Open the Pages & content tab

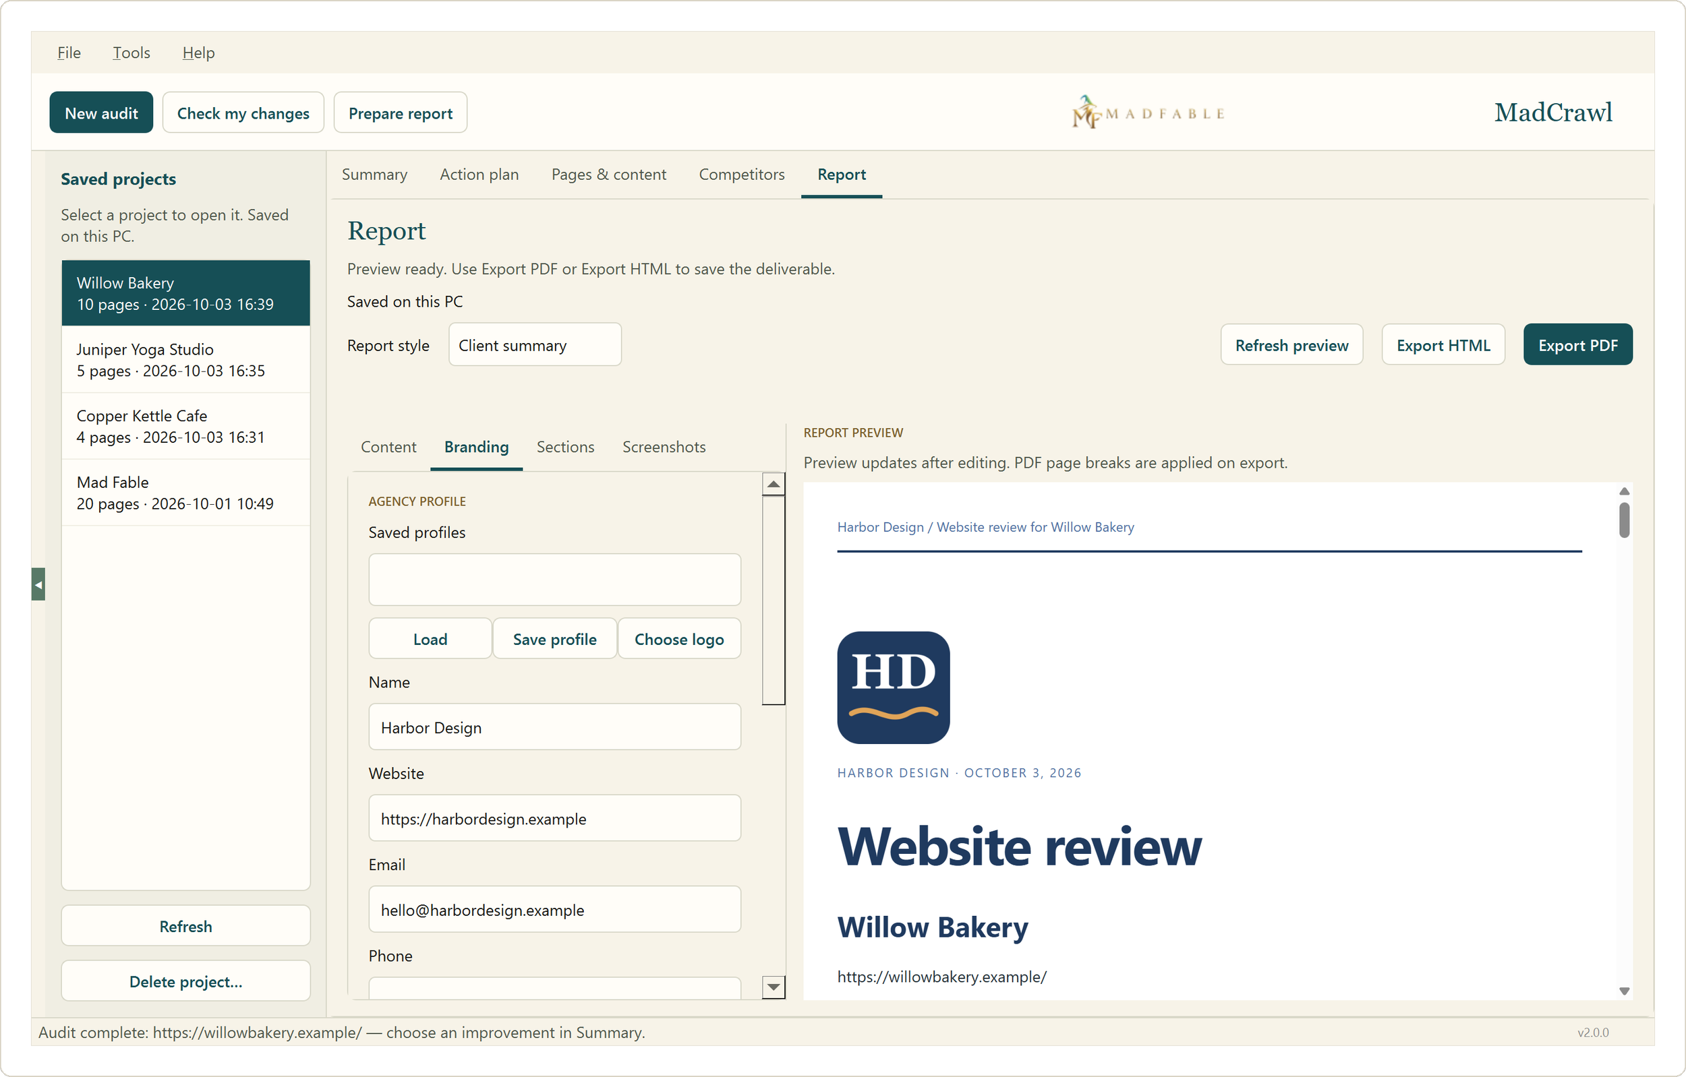[609, 175]
